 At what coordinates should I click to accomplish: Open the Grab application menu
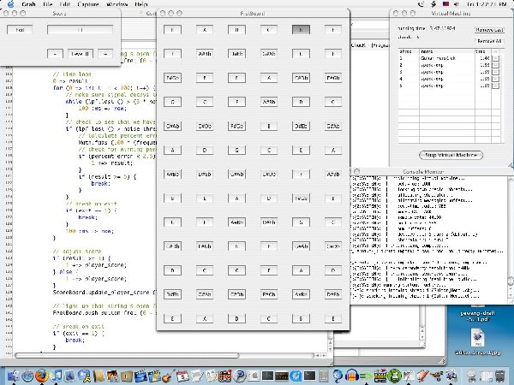click(x=29, y=4)
